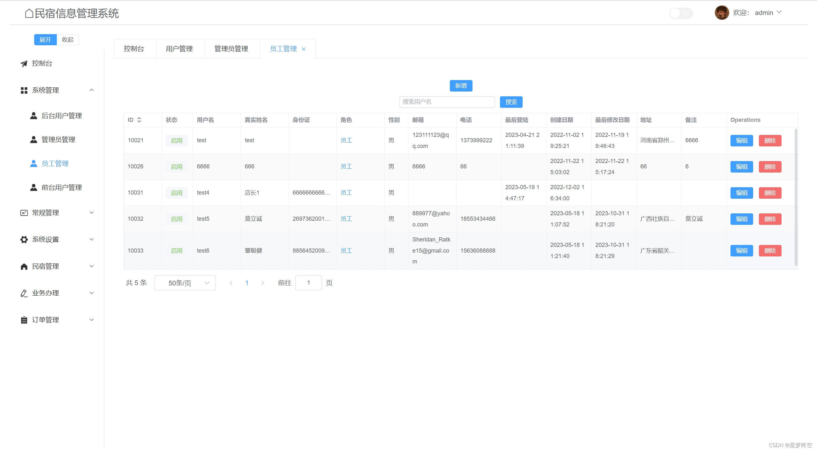
Task: Click the 共 5 条 total count text
Action: click(x=136, y=283)
